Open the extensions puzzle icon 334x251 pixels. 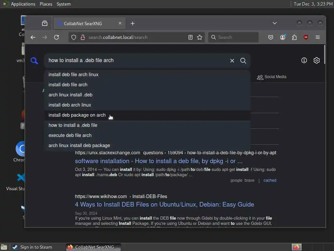295,37
